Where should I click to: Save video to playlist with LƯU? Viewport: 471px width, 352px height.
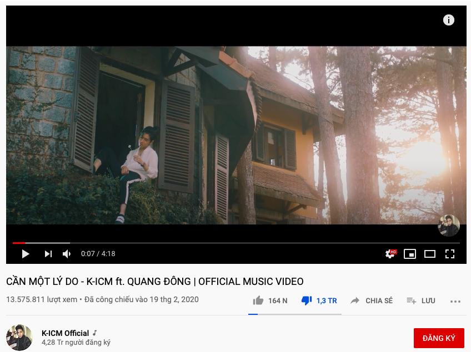tap(421, 300)
